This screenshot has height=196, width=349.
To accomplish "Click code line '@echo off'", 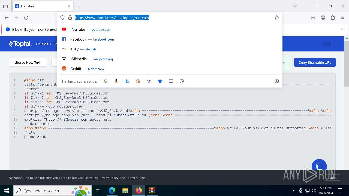I will click(34, 80).
